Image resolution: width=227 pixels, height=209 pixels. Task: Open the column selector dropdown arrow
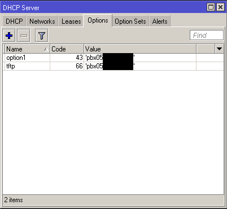coord(219,49)
